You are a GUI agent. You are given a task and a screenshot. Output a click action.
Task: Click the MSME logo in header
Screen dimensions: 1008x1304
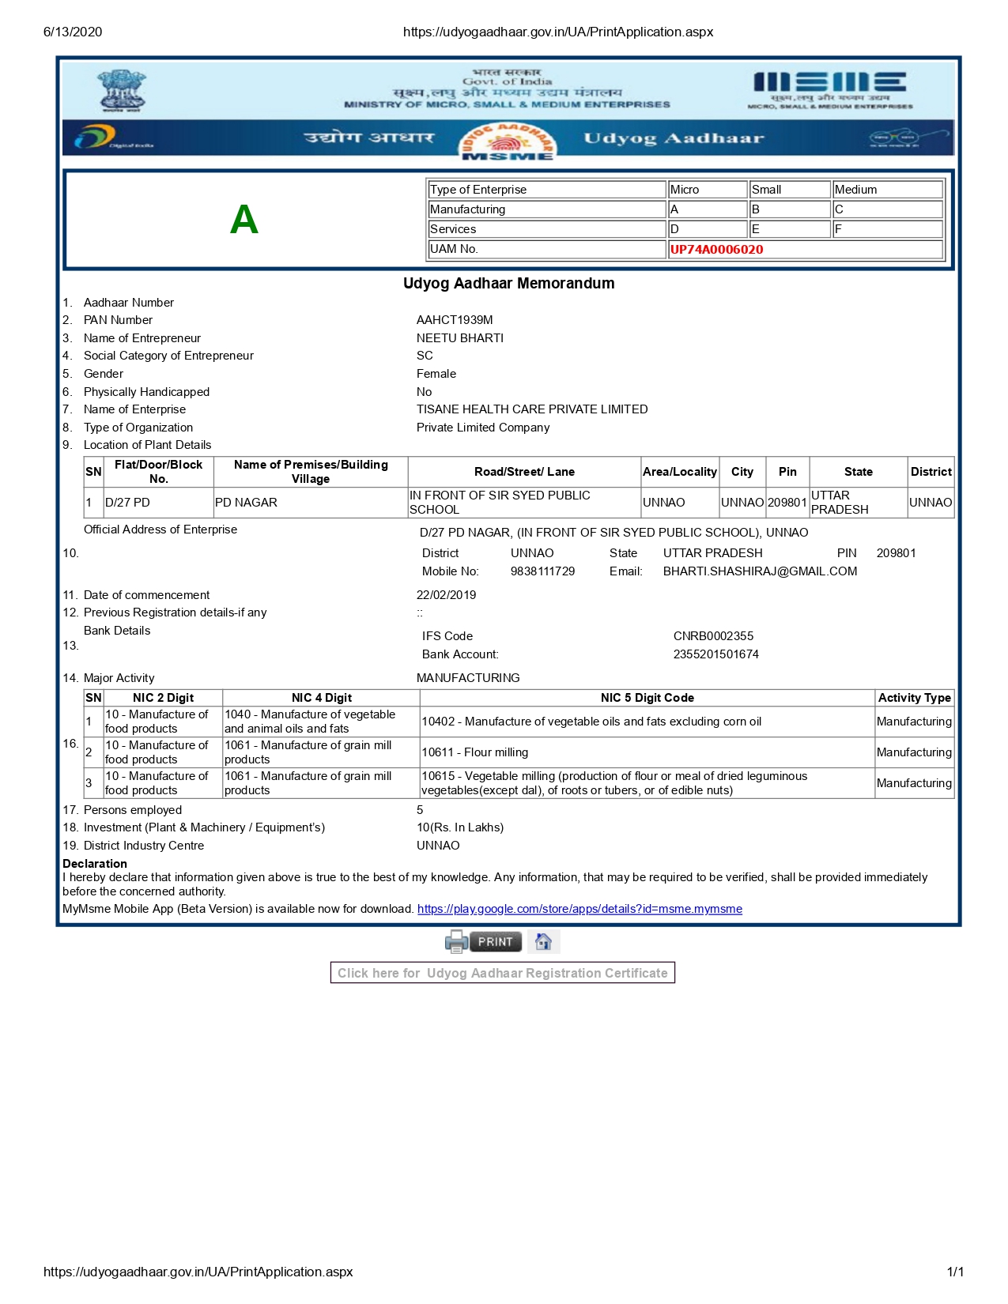point(829,89)
